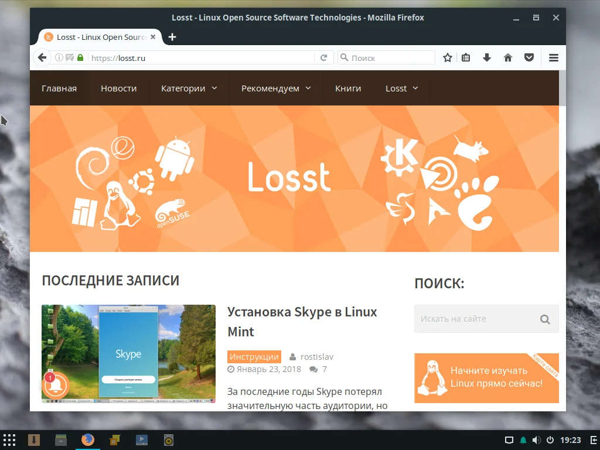
Task: Bookmark this page with the star icon
Action: (x=447, y=58)
